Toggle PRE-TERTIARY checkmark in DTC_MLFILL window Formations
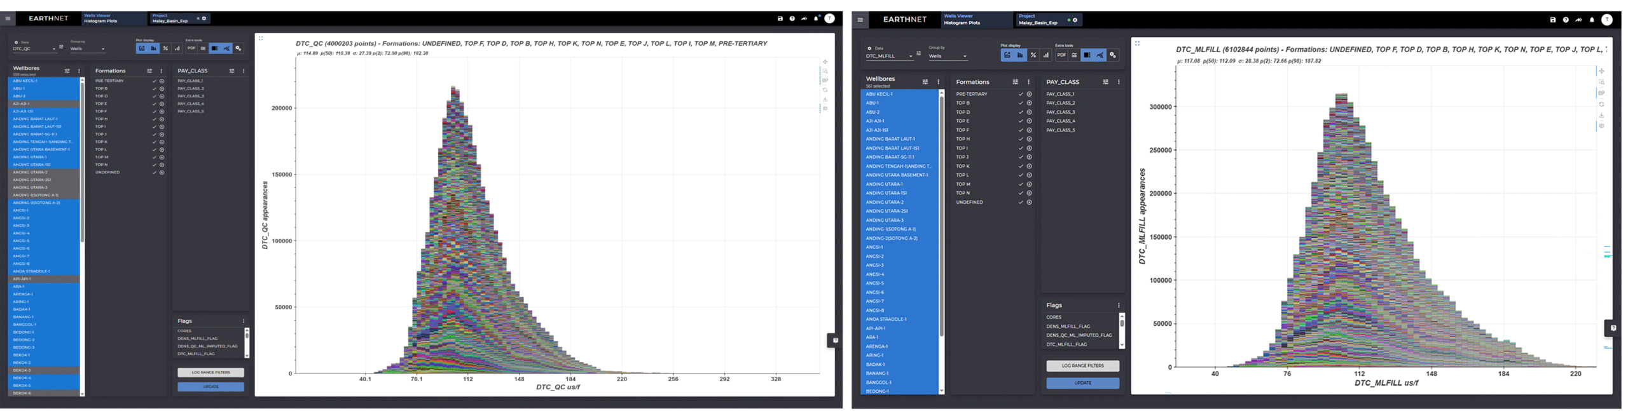1628x411 pixels. (x=1021, y=94)
